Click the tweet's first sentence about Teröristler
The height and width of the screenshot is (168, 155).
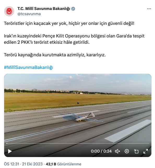69,23
